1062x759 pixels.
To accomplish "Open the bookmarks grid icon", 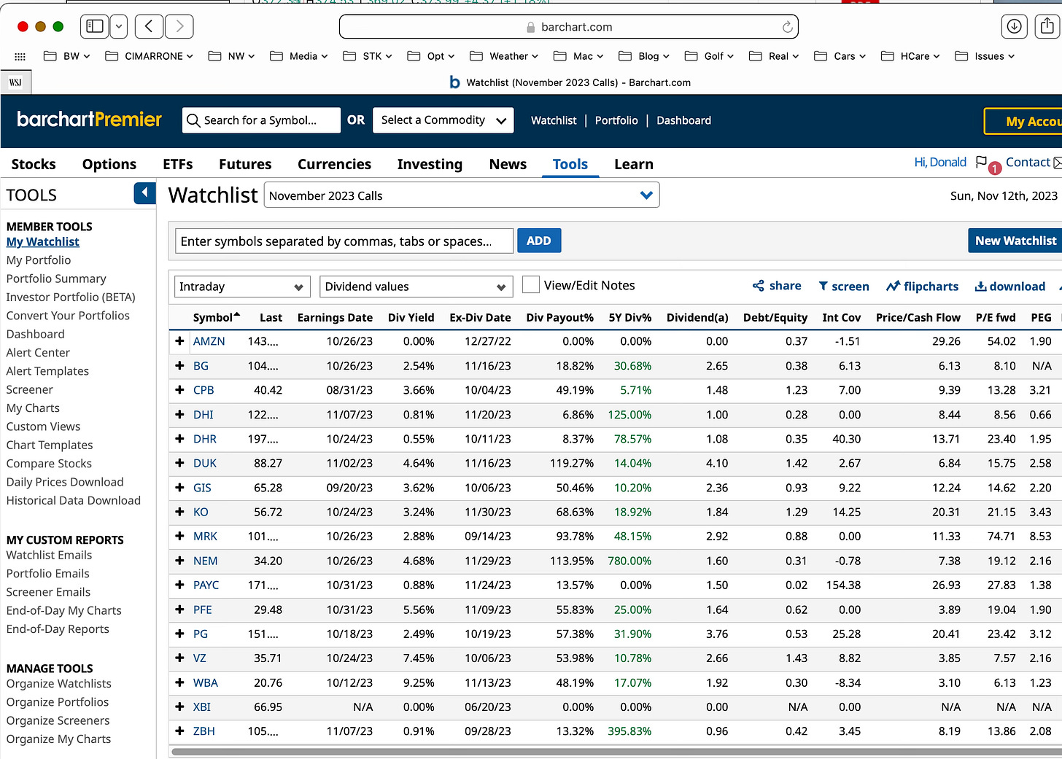I will click(20, 56).
